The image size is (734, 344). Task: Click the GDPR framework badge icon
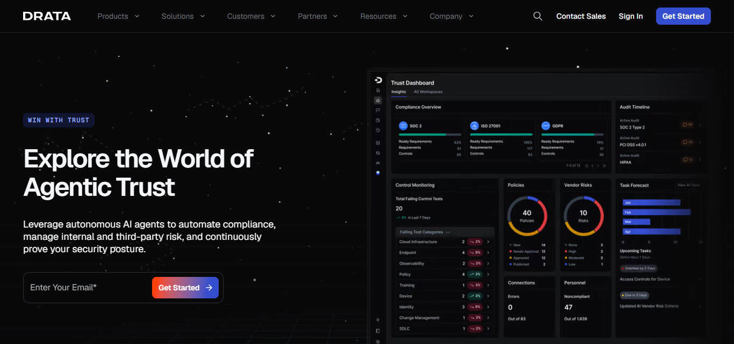click(546, 126)
